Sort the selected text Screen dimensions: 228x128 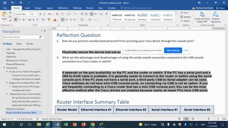[101, 14]
